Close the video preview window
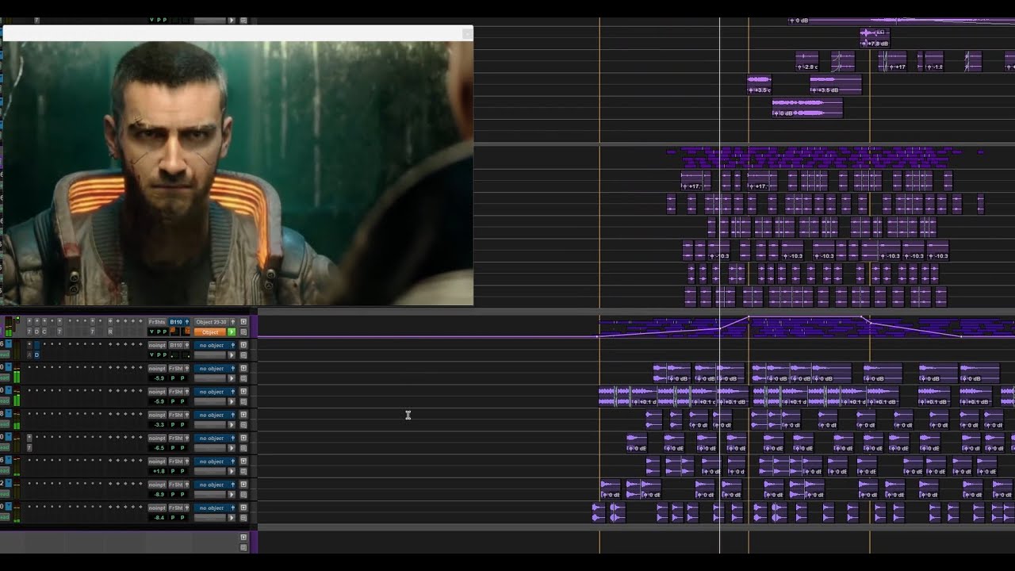Viewport: 1015px width, 571px height. pos(467,33)
